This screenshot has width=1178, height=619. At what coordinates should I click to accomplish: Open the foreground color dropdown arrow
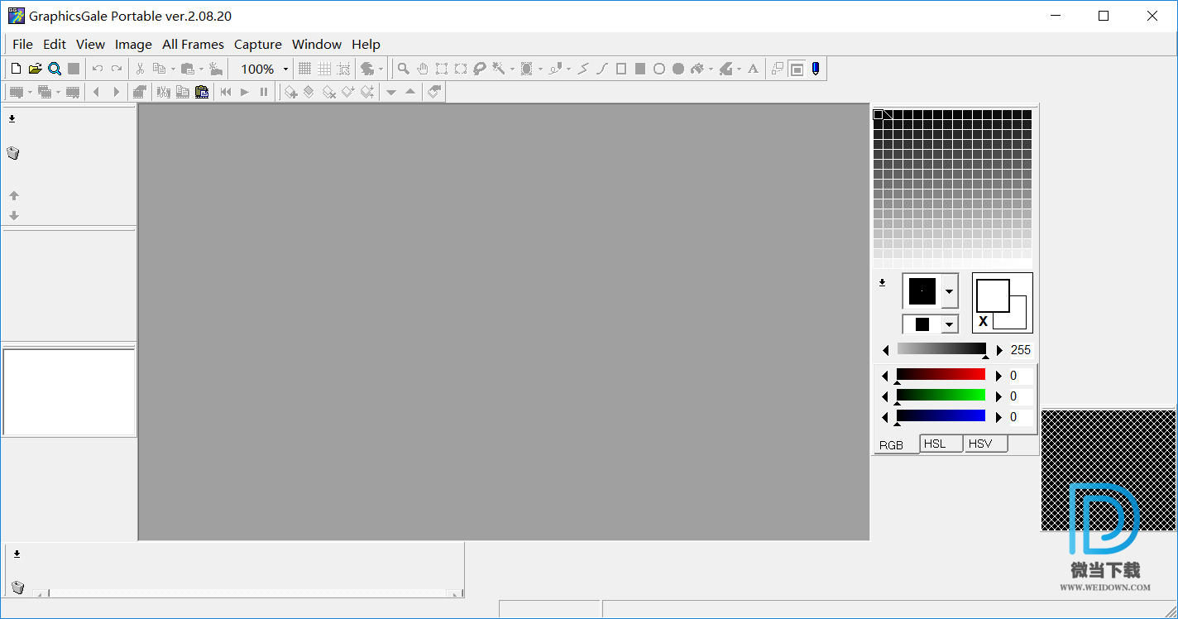(949, 291)
